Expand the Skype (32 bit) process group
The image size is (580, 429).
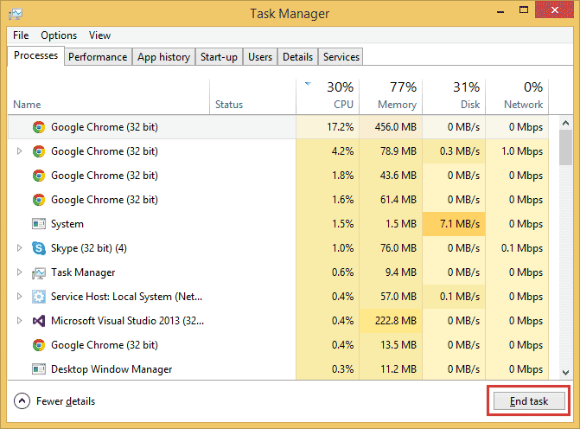click(19, 248)
